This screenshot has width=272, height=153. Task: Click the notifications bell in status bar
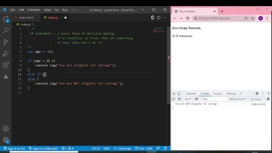click(165, 148)
